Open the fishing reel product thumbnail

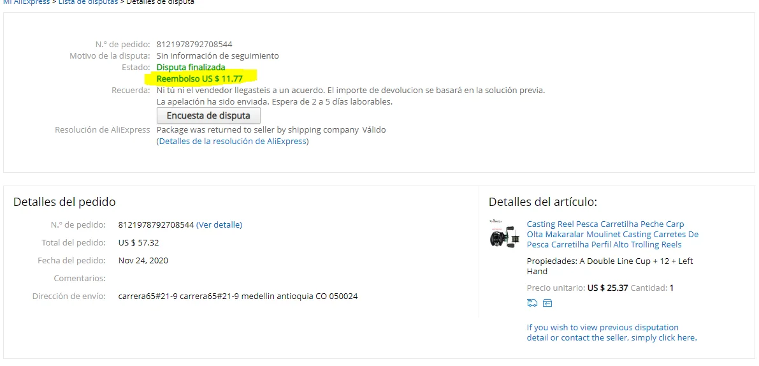pyautogui.click(x=505, y=234)
